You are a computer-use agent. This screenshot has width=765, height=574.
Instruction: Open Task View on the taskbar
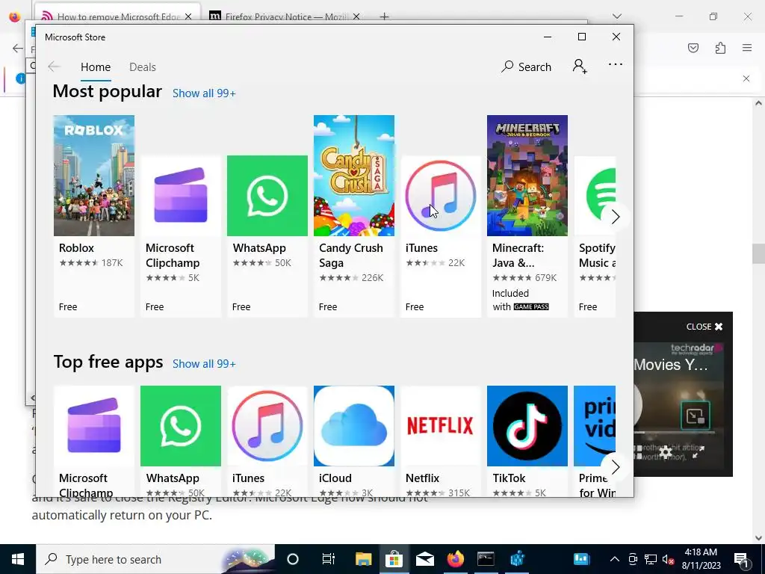[329, 559]
